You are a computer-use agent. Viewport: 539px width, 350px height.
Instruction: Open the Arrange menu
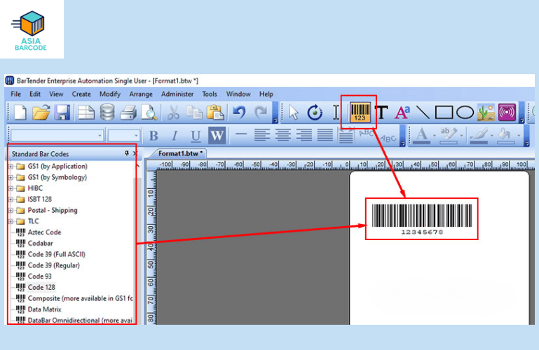(140, 94)
